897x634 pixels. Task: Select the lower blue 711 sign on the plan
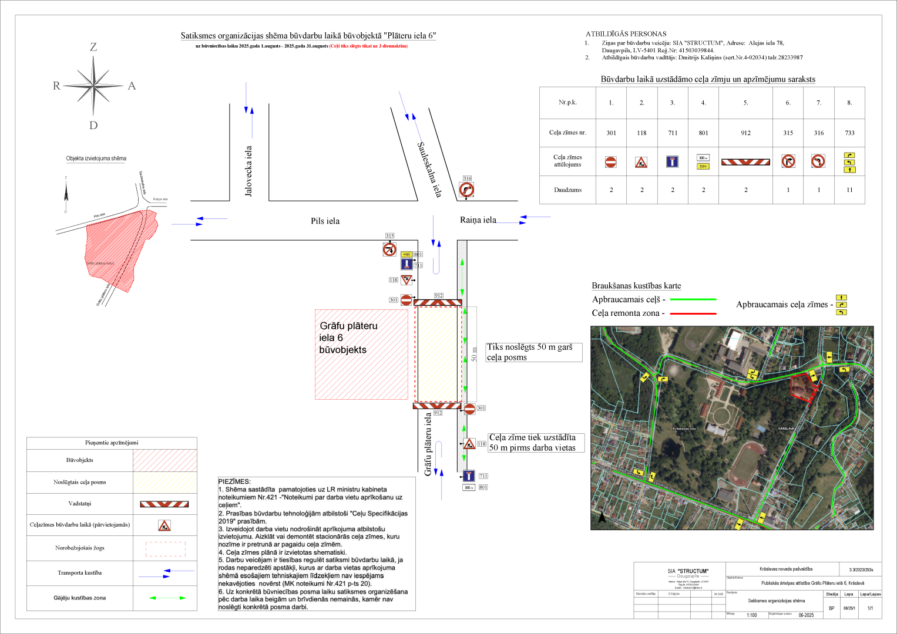click(x=469, y=476)
